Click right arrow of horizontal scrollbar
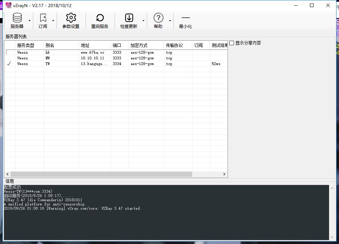The height and width of the screenshot is (244, 339). tap(224, 174)
